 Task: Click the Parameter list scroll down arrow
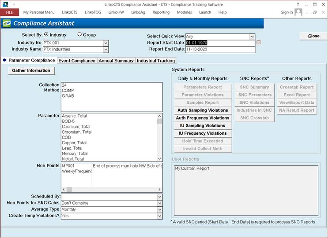tap(160, 159)
